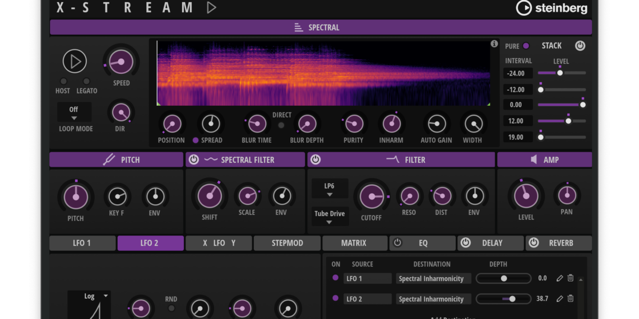Open the Tube Drive distortion dropdown
Viewport: 639px width, 319px height.
pos(330,217)
